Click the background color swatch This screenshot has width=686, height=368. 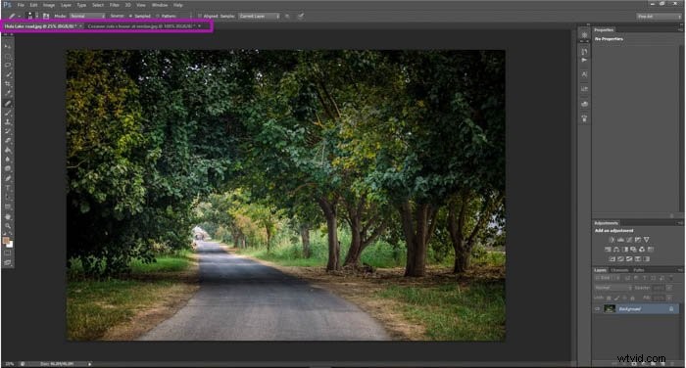coord(11,245)
